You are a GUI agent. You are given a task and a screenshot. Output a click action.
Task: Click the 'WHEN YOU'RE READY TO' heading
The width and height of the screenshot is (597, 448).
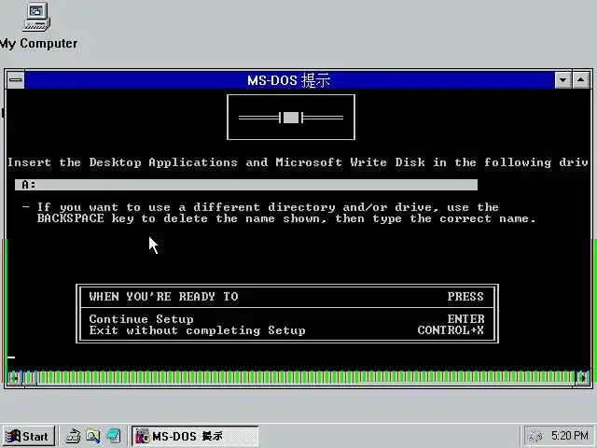click(164, 297)
